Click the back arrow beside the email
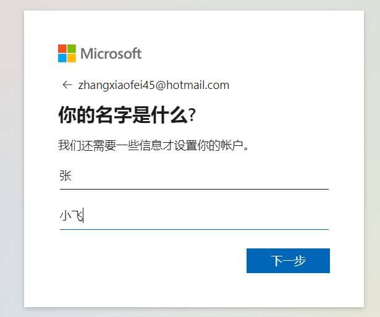Screen dimensions: 380x317 tap(67, 85)
